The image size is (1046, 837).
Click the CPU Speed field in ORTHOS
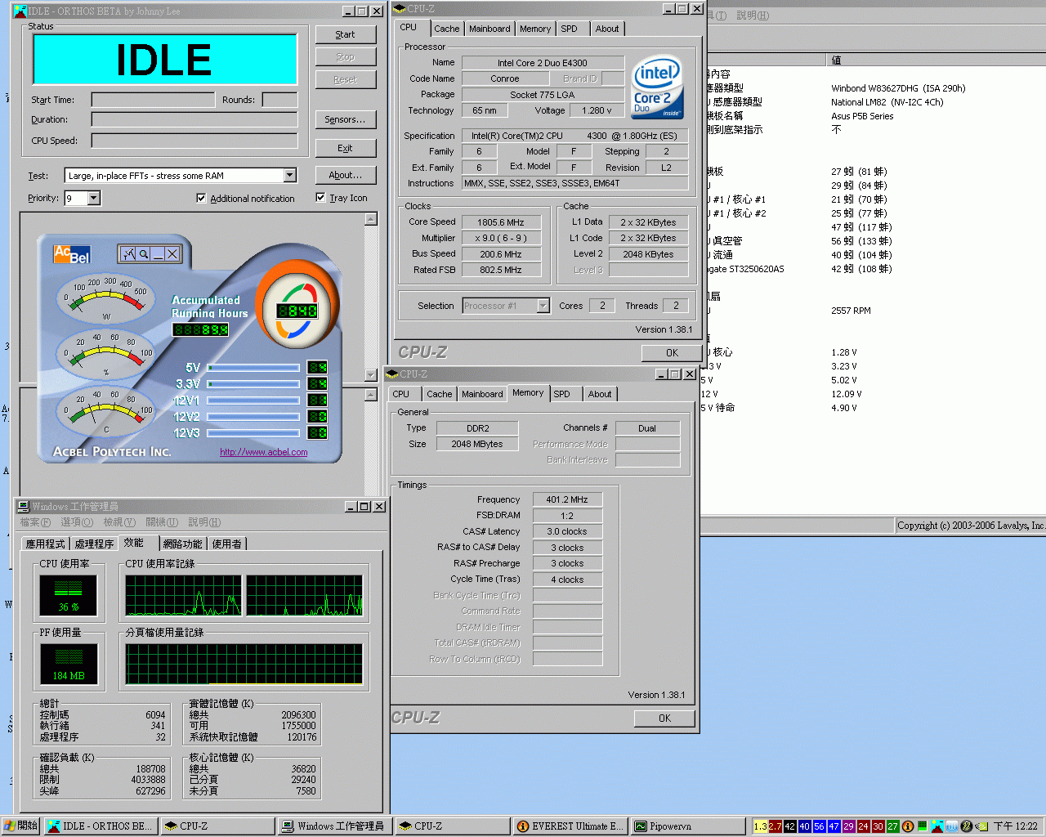click(x=194, y=141)
